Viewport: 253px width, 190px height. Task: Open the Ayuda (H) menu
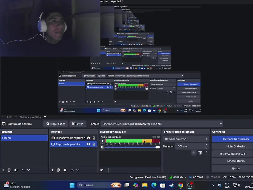coord(117,1)
